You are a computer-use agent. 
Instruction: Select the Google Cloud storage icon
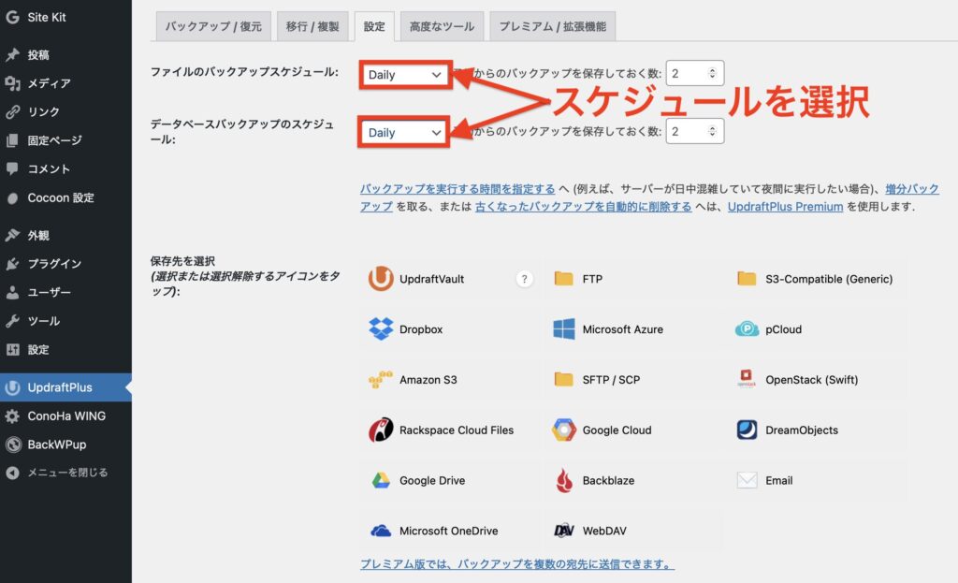coord(564,430)
